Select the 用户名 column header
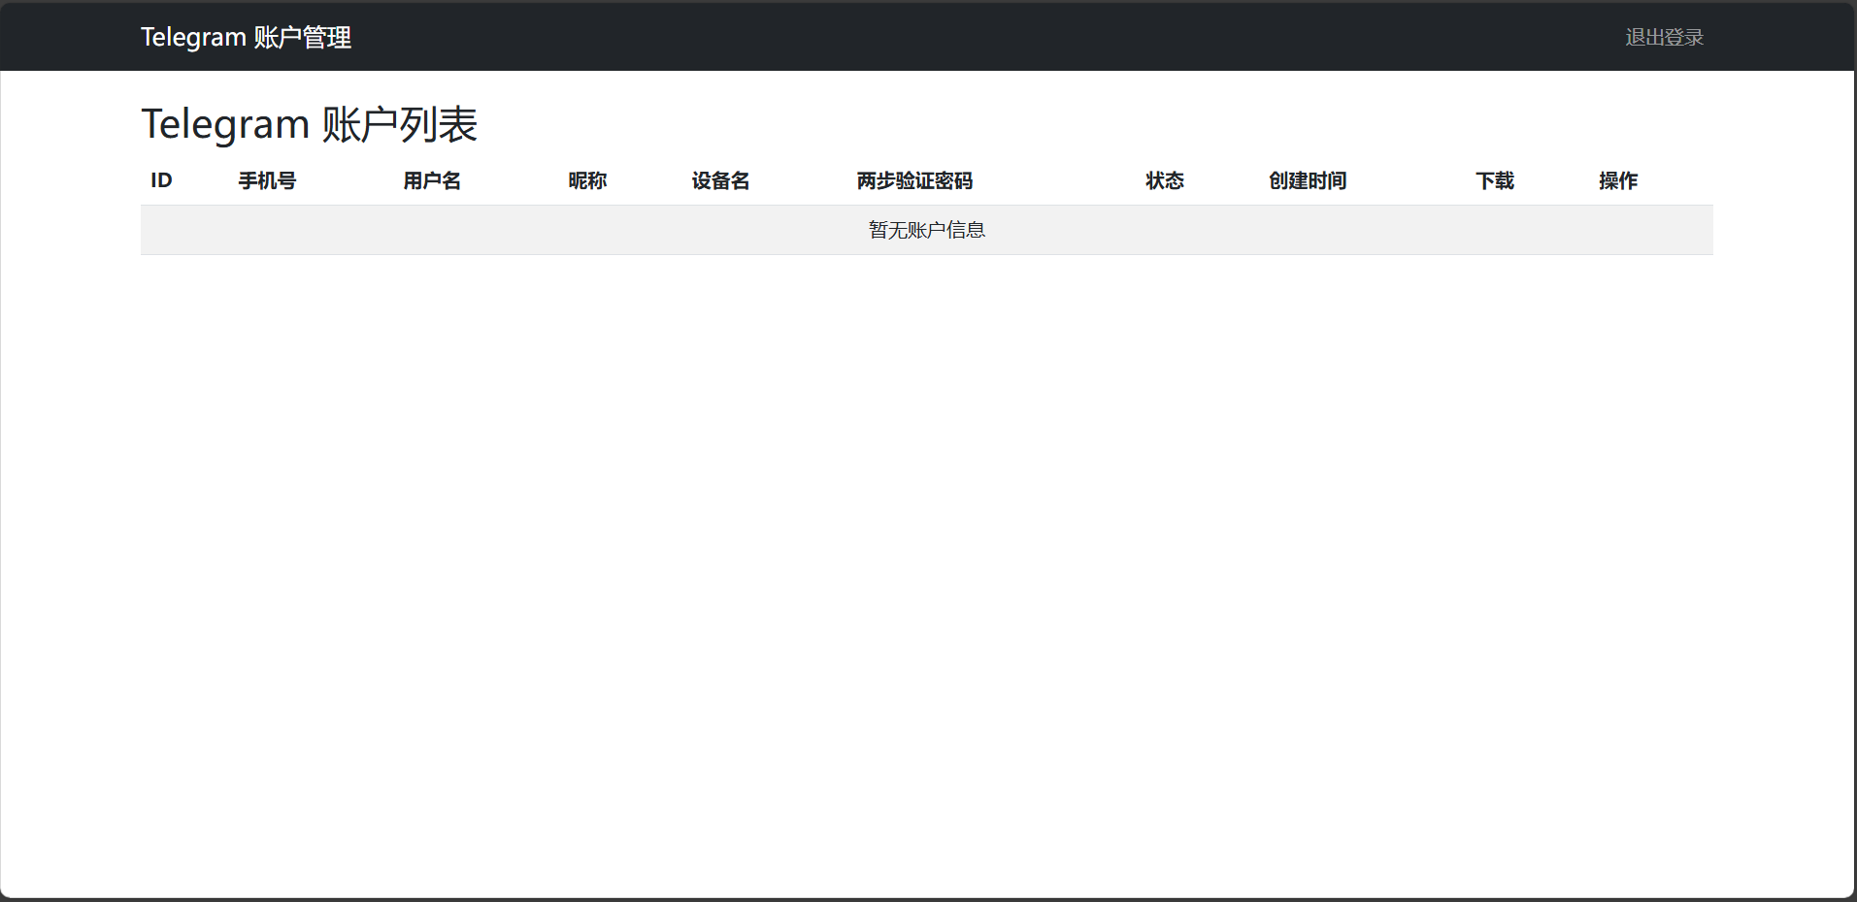 tap(432, 180)
